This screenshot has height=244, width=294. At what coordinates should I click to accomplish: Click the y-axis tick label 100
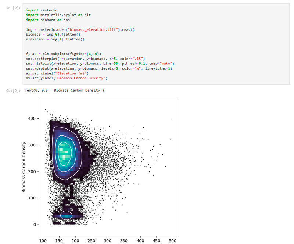tap(32, 198)
